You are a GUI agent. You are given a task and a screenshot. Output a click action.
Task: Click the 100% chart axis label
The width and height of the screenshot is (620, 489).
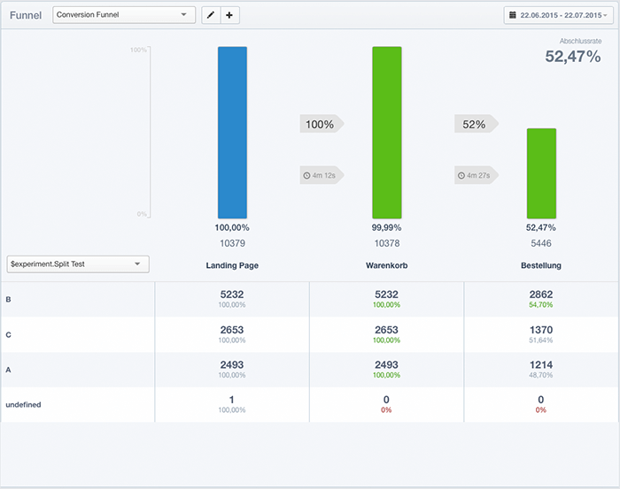(138, 50)
